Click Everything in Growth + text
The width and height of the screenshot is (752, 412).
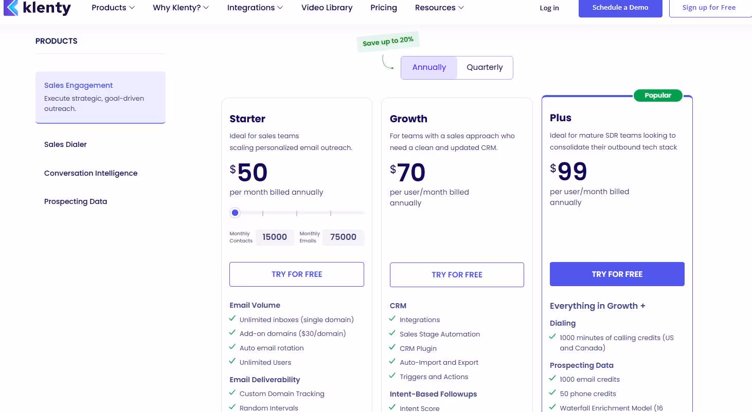click(598, 306)
